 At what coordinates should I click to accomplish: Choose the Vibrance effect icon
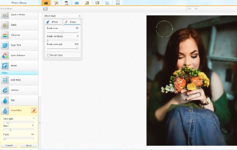5,35
